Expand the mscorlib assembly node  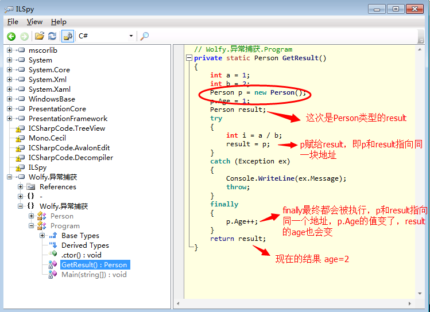(x=10, y=50)
